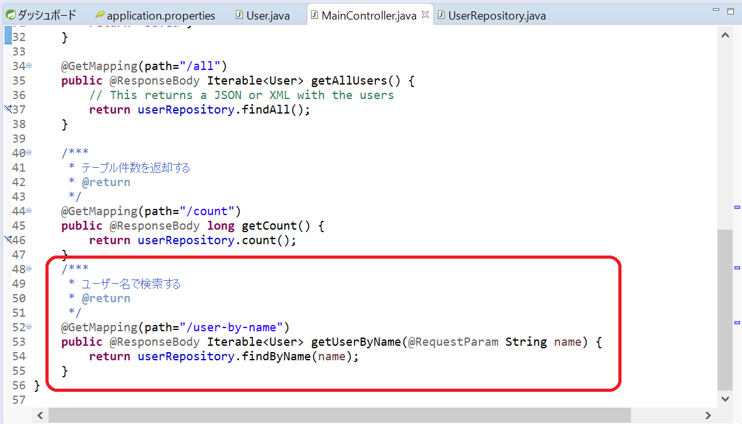Fold the getUserByName method at line 52

coord(29,327)
